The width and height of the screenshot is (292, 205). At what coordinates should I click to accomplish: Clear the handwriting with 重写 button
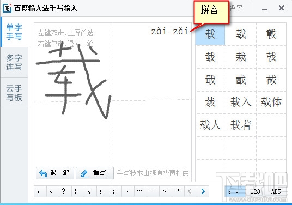click(95, 173)
